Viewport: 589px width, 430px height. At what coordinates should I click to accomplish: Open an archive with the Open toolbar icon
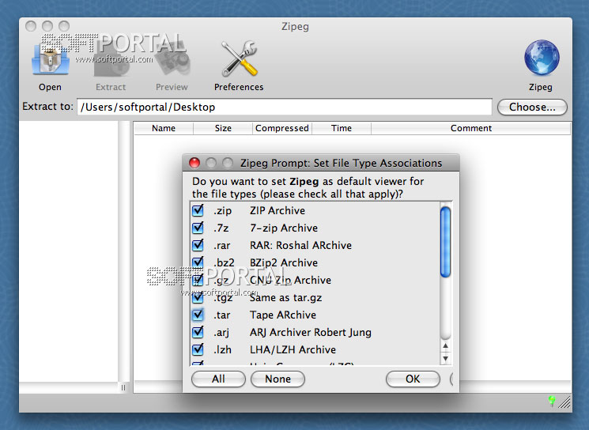[50, 58]
